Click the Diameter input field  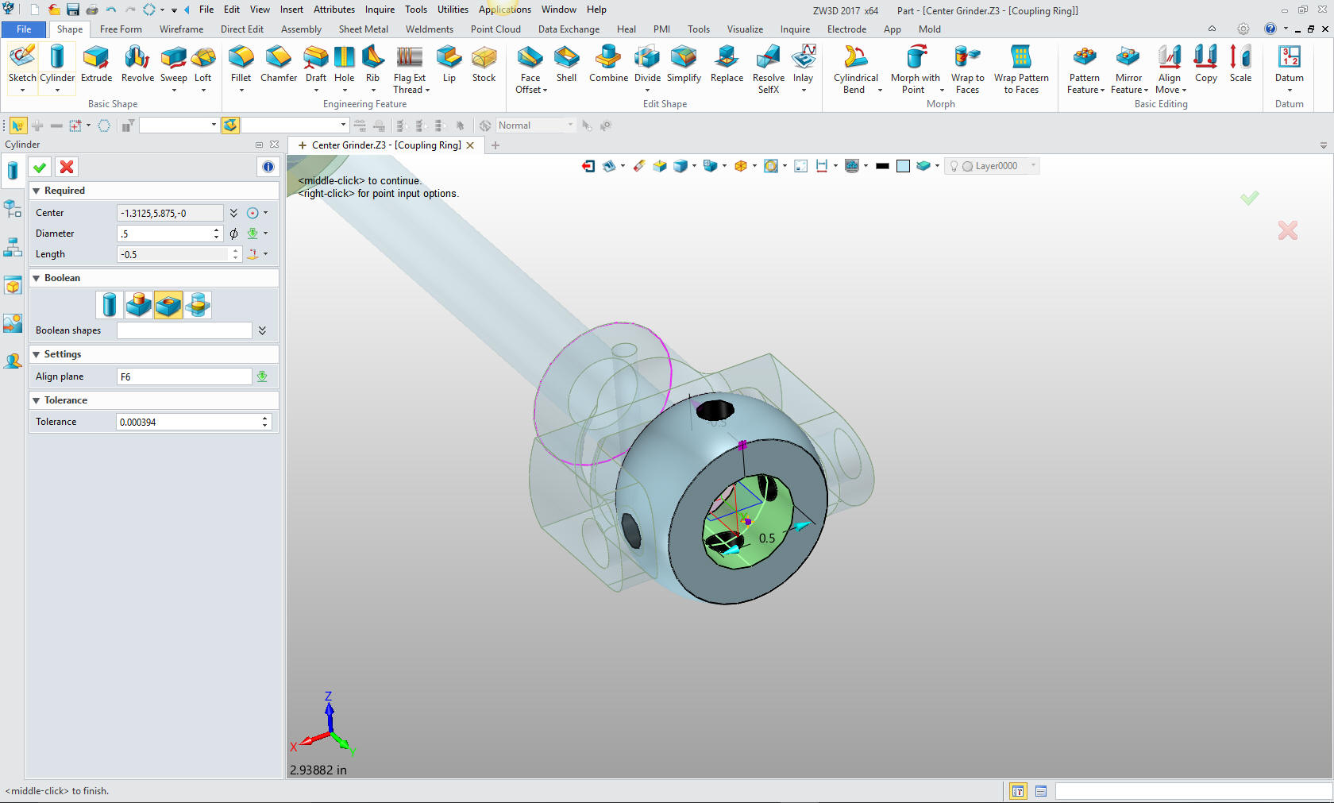(x=164, y=234)
